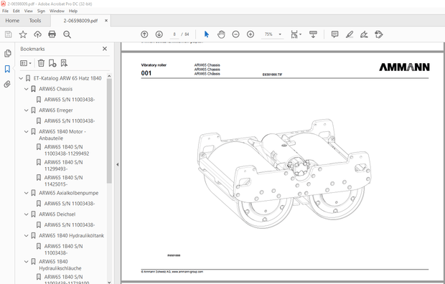Close the 2-06598009.pdf tab
This screenshot has height=284, width=445.
[x=106, y=20]
